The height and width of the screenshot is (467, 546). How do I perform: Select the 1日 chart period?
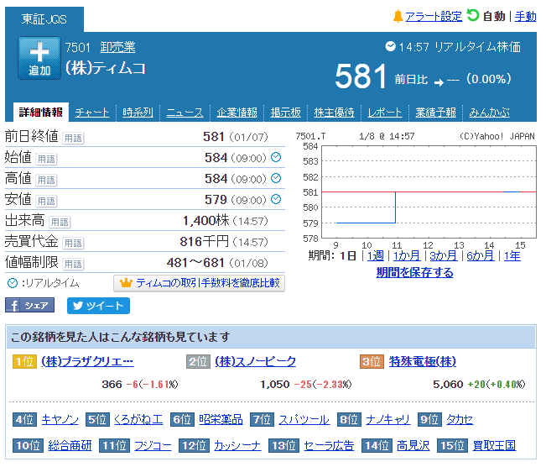click(348, 256)
